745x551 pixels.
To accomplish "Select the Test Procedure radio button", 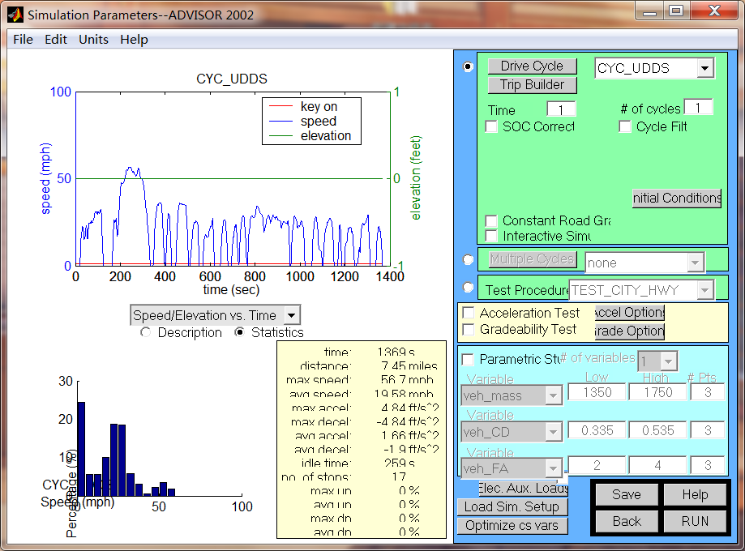I will [x=468, y=288].
